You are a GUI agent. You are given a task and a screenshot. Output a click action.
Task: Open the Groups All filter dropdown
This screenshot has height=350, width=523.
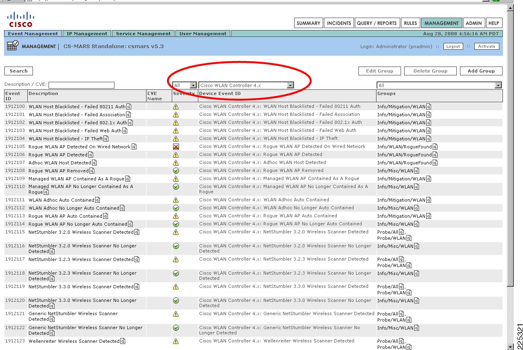(439, 85)
